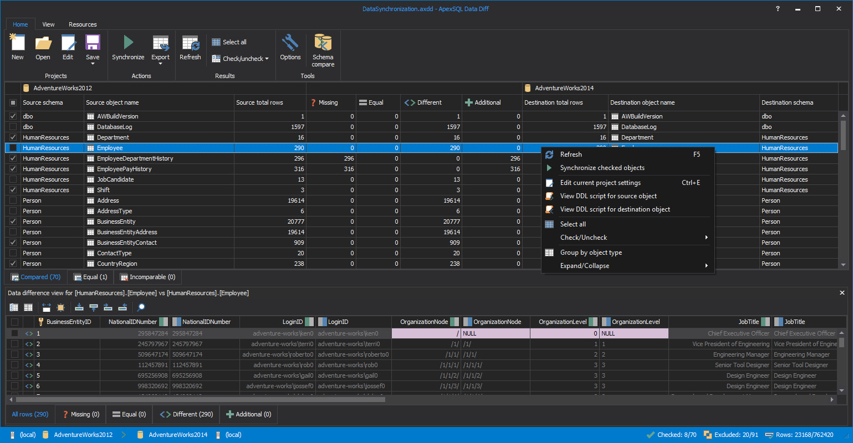
Task: Click object grid vertical scrollbar thumb
Action: pos(844,135)
